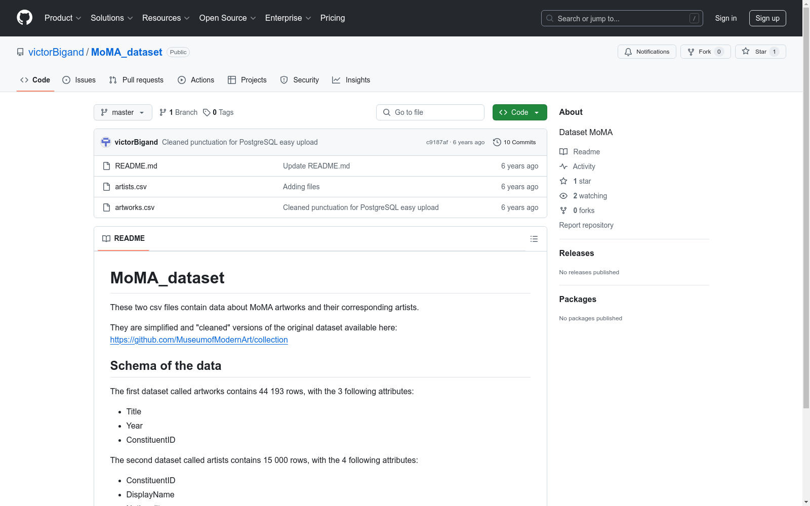Click the repository icon beside victorBigand
The height and width of the screenshot is (506, 810).
[20, 52]
